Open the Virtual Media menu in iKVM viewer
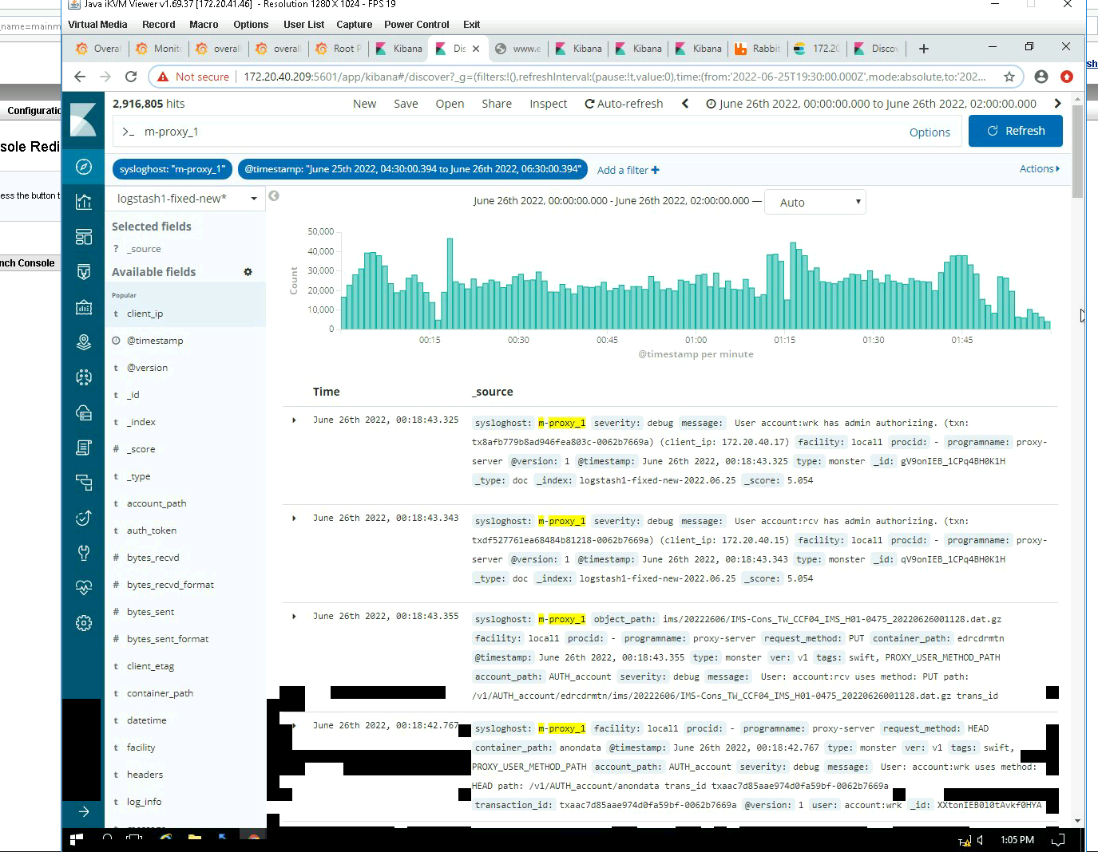Viewport: 1098px width, 852px height. (x=97, y=25)
